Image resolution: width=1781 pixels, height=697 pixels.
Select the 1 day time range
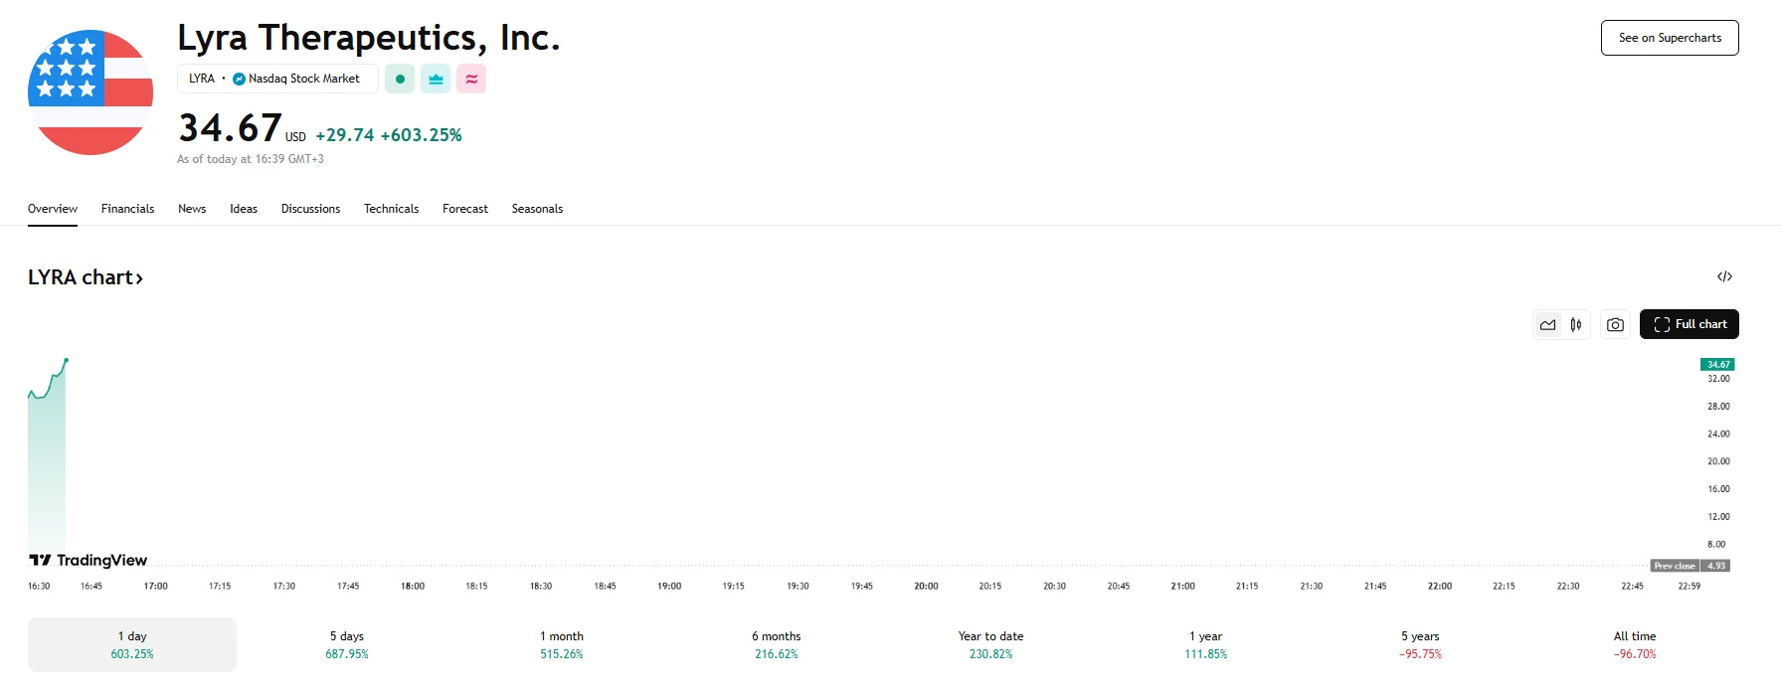coord(132,644)
